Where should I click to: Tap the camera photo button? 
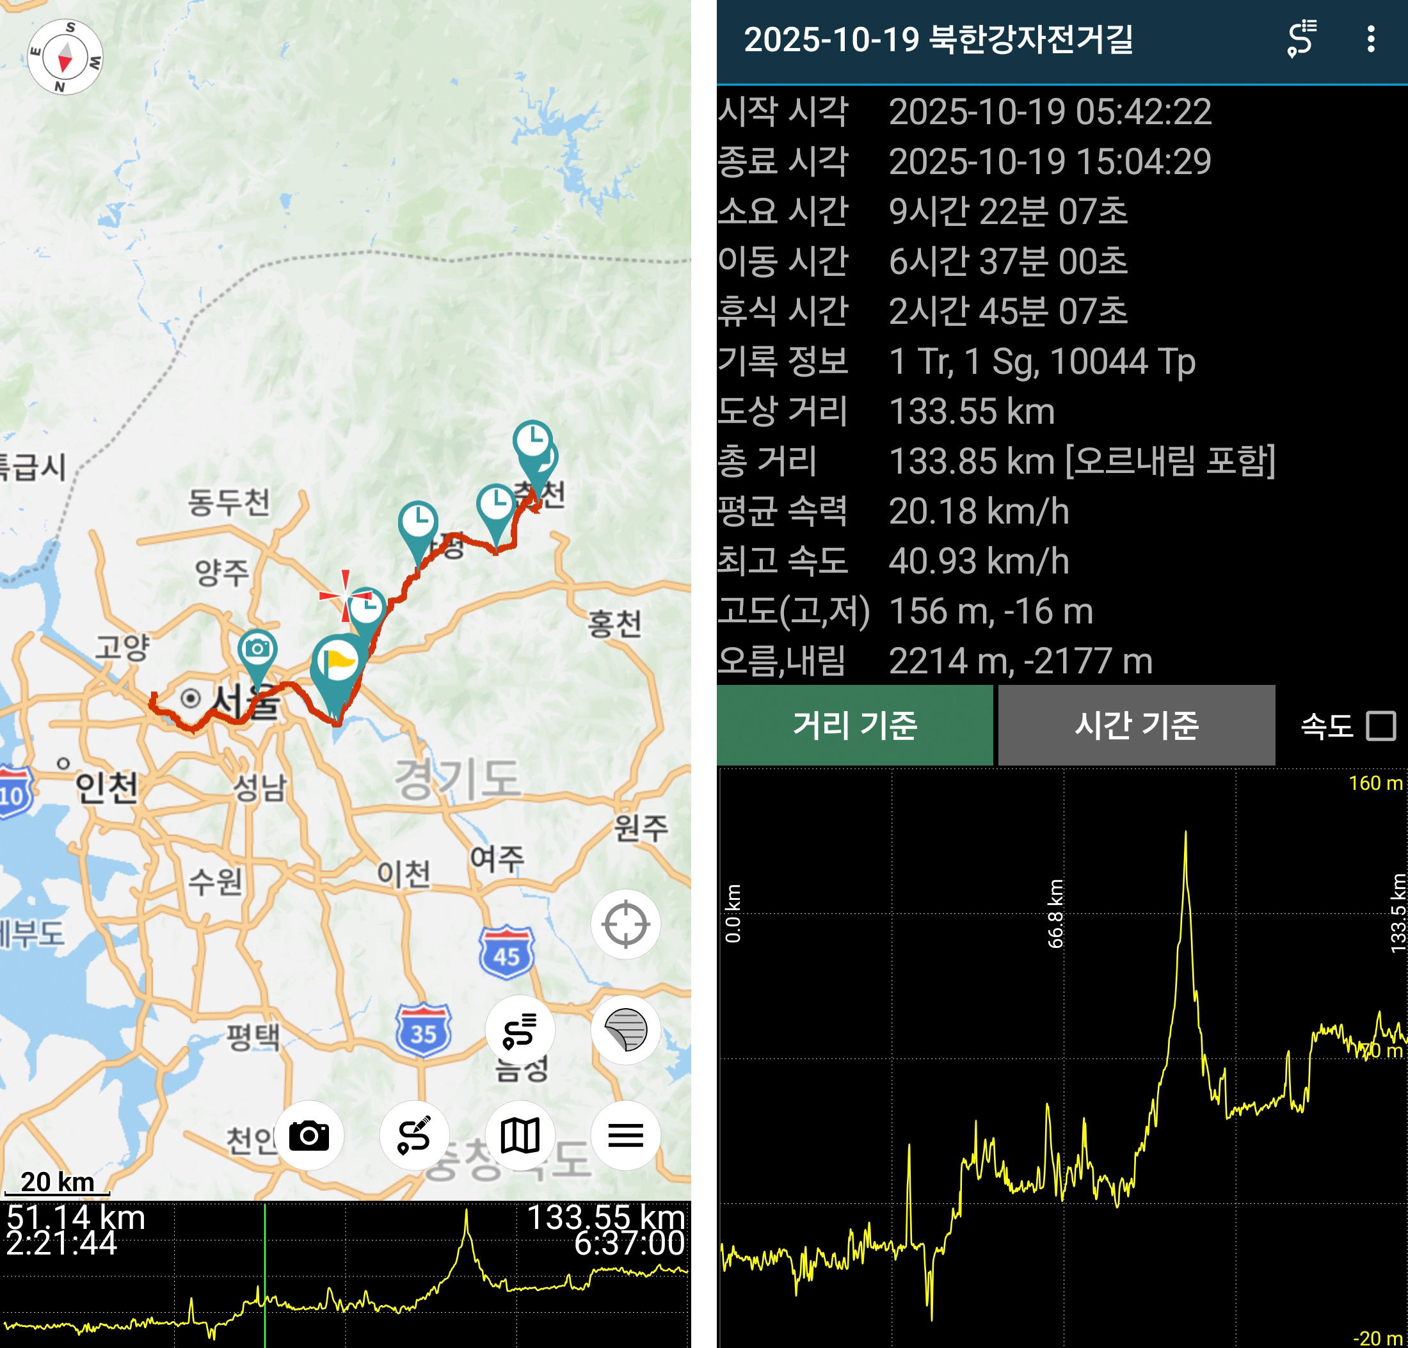(309, 1135)
